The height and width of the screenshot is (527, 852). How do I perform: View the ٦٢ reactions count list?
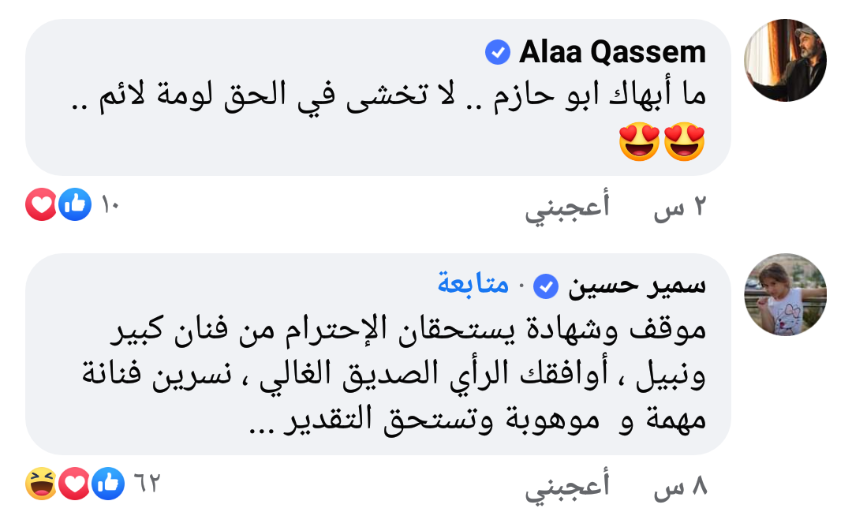coord(147,483)
